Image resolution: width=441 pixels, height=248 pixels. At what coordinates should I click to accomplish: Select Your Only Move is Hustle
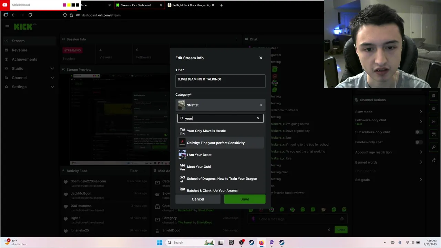(220, 131)
